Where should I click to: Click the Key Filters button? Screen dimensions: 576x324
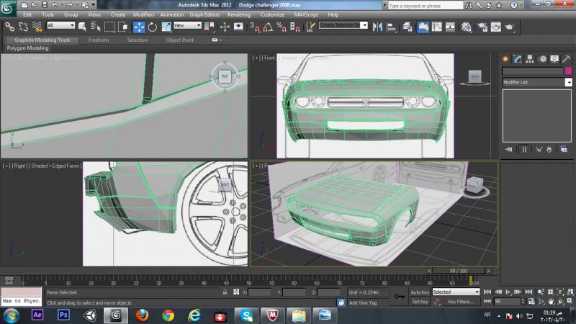[x=461, y=302]
